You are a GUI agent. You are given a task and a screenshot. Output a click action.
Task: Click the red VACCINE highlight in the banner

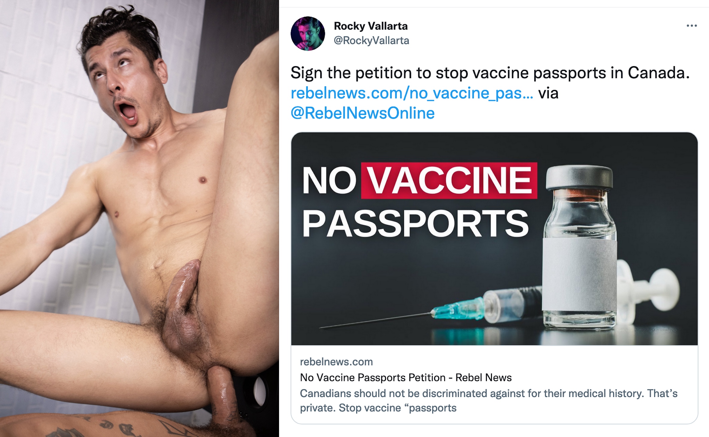[449, 180]
